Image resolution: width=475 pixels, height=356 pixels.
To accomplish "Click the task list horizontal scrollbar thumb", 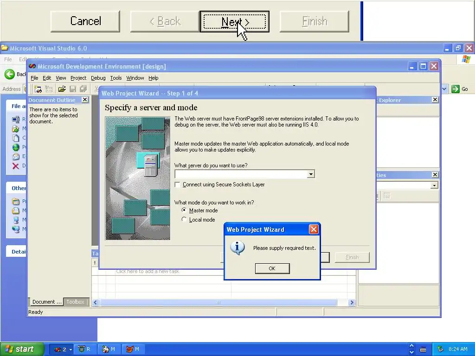I will 218,302.
